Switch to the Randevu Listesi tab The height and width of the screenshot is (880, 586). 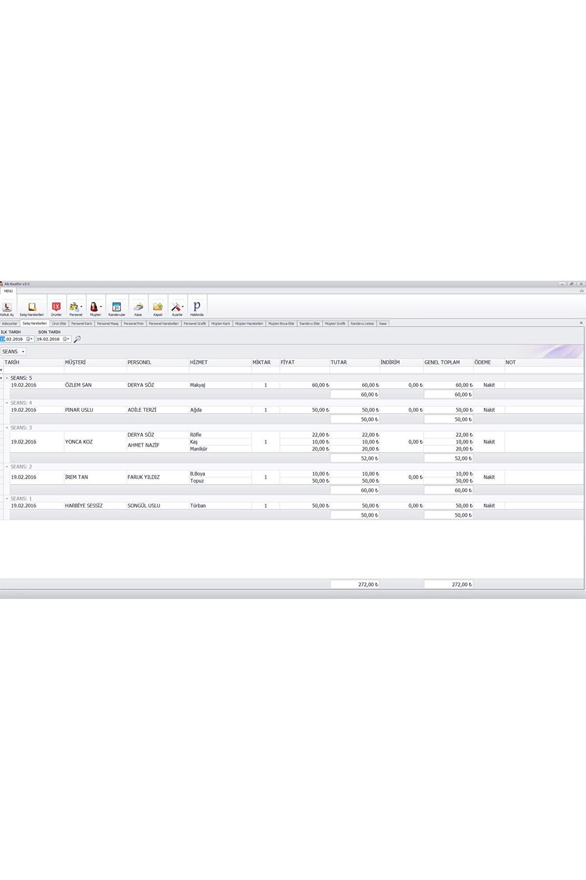click(362, 323)
